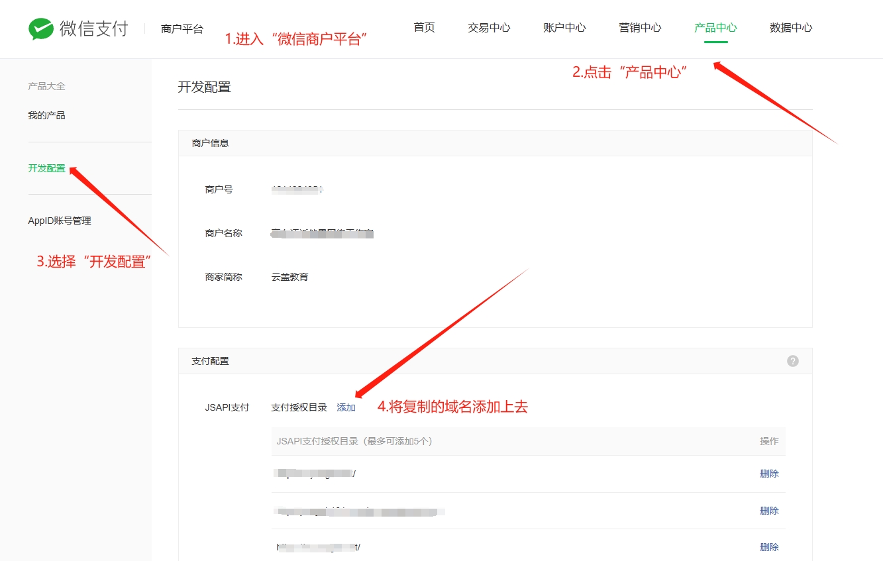Choose 开发配置 in the left sidebar

point(46,168)
